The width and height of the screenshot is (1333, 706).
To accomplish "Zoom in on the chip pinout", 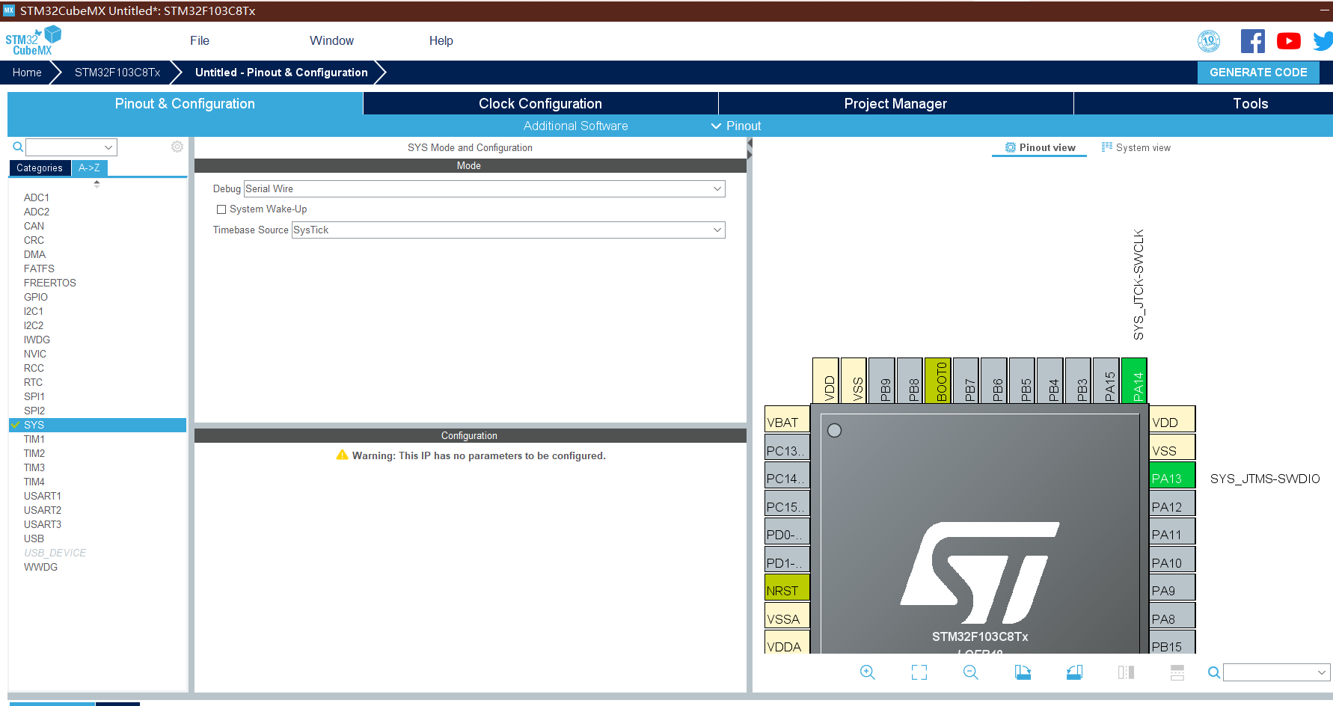I will (867, 672).
